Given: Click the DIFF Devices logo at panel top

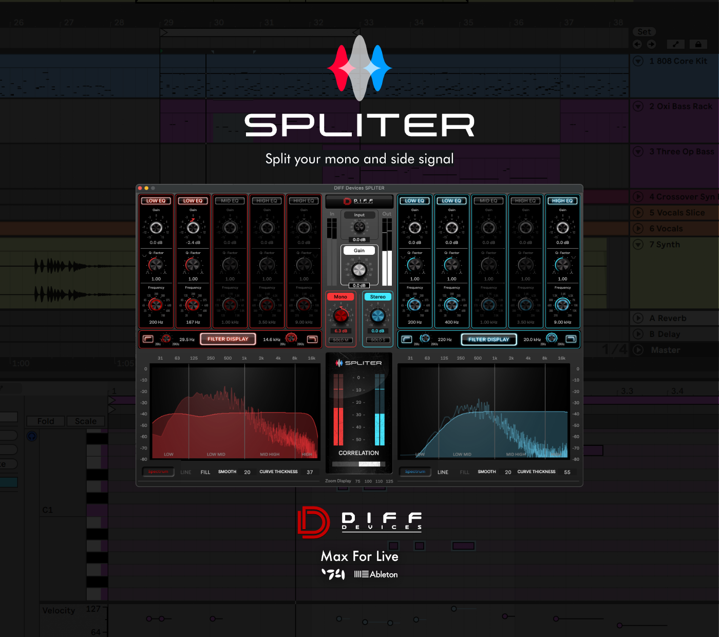Looking at the screenshot, I should tap(359, 201).
